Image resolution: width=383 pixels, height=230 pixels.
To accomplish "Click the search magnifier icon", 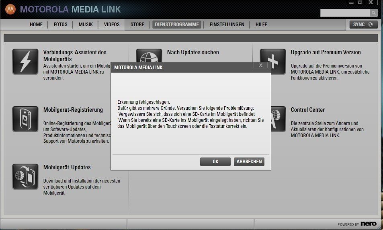I will click(x=373, y=13).
